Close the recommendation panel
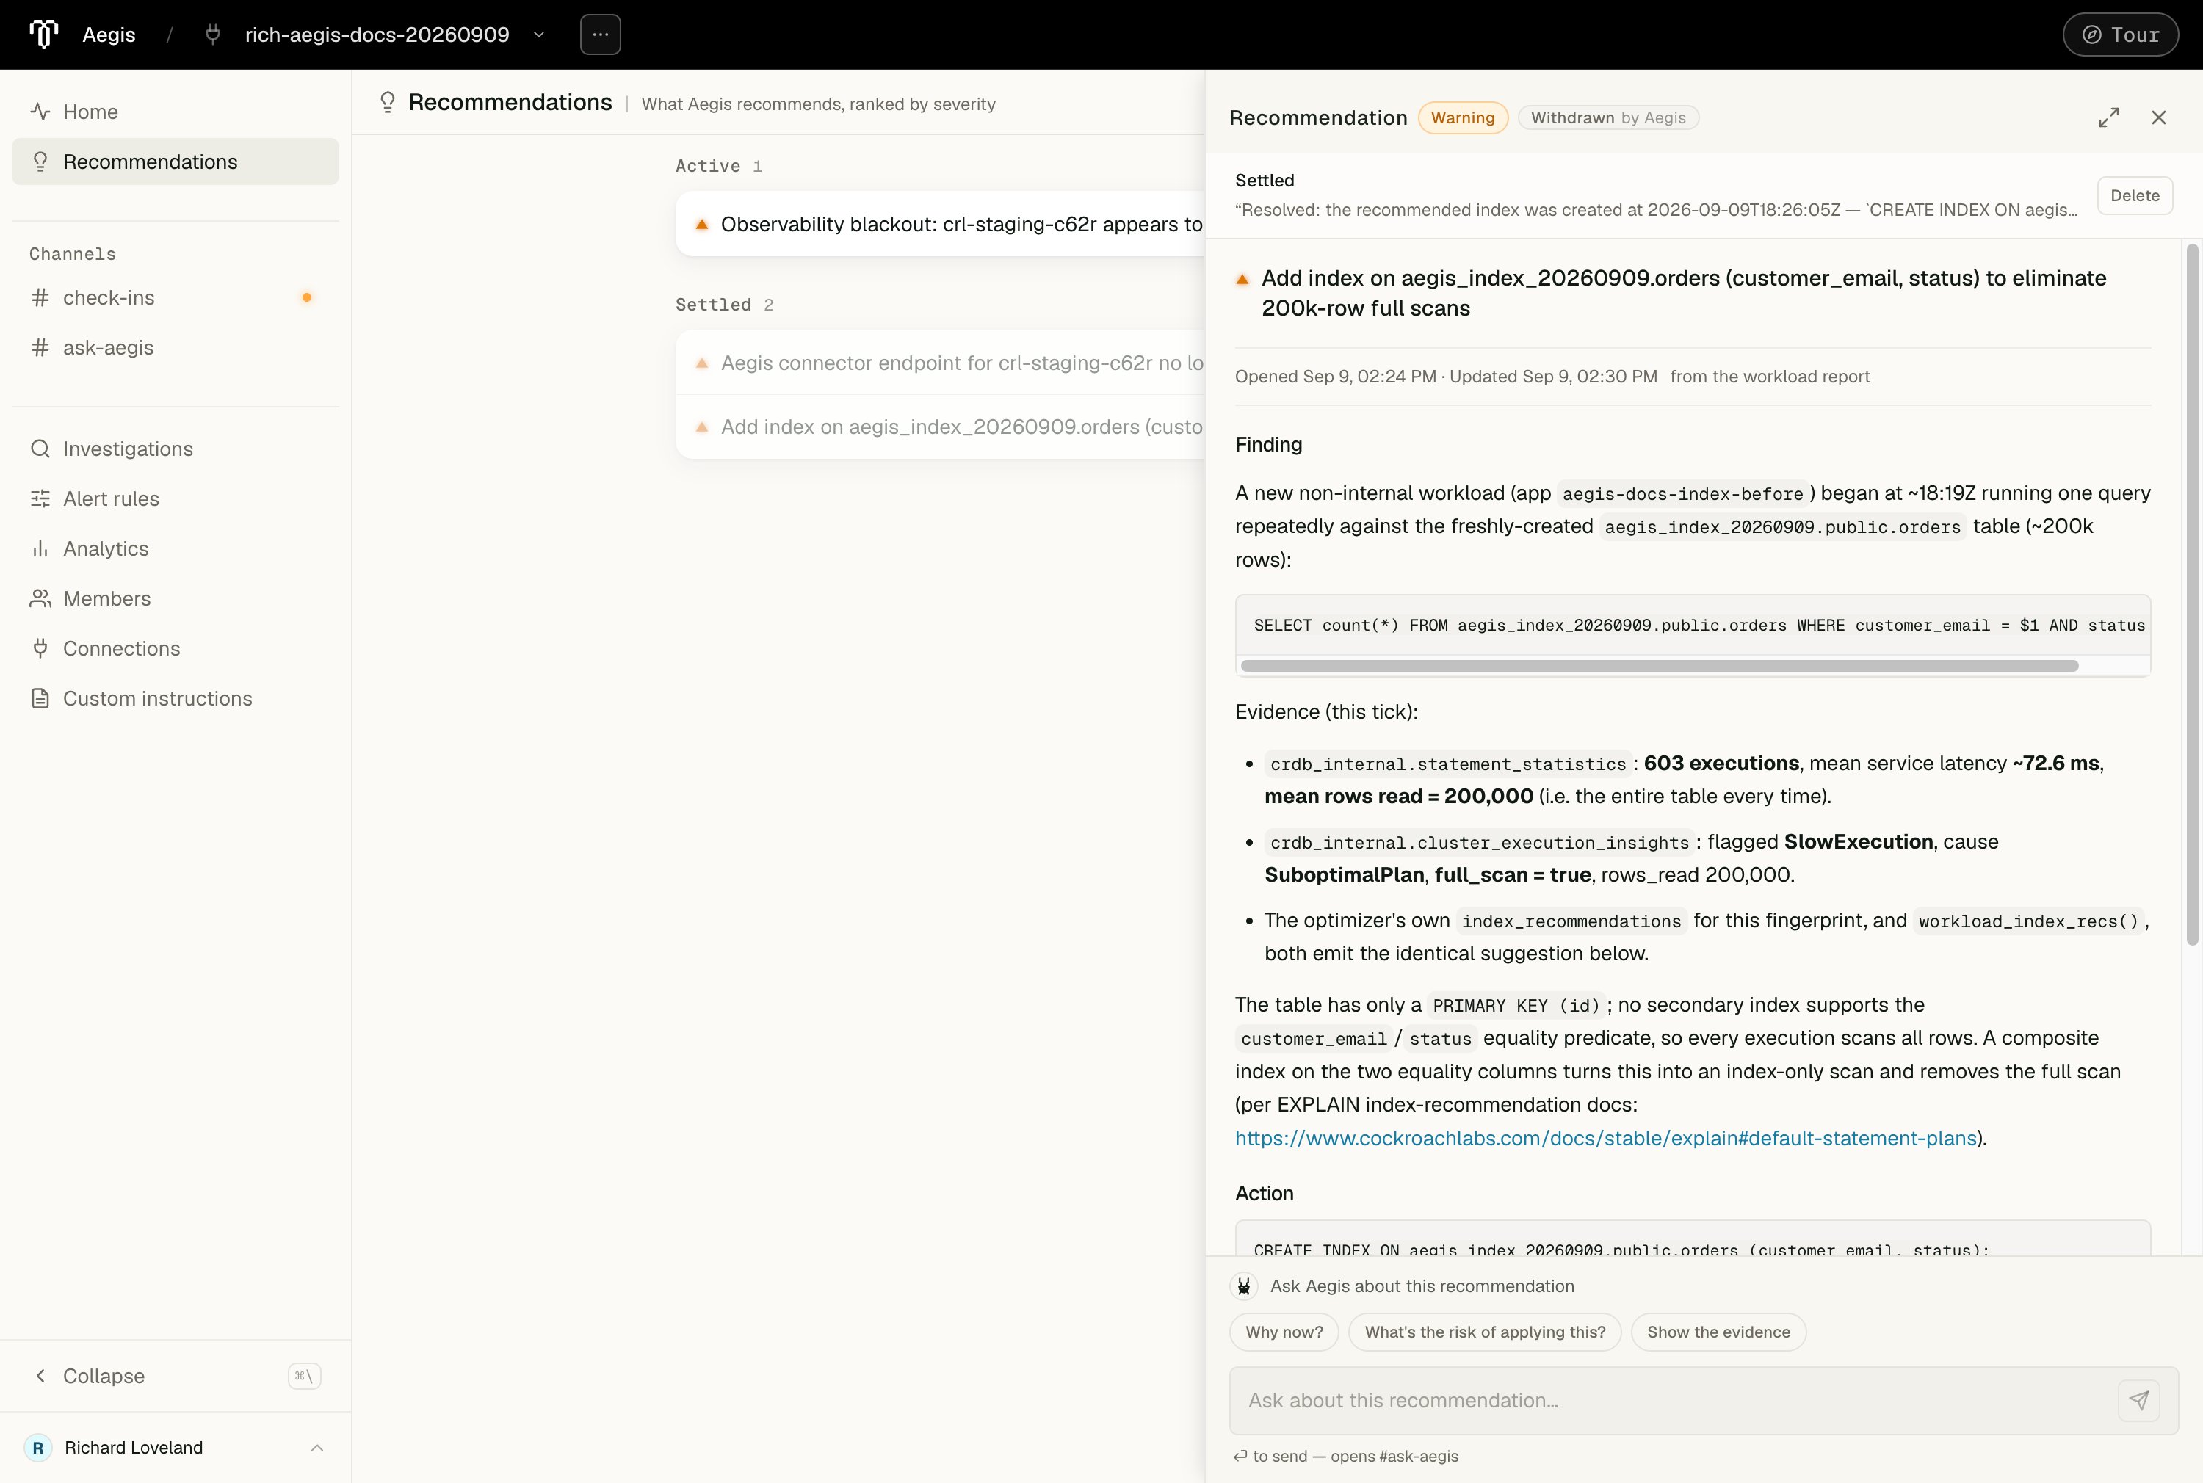 click(x=2158, y=117)
